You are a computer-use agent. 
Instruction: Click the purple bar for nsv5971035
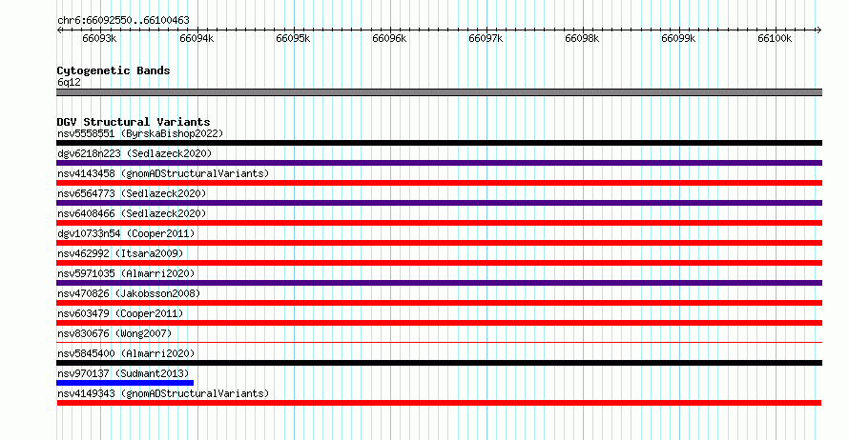tap(439, 283)
